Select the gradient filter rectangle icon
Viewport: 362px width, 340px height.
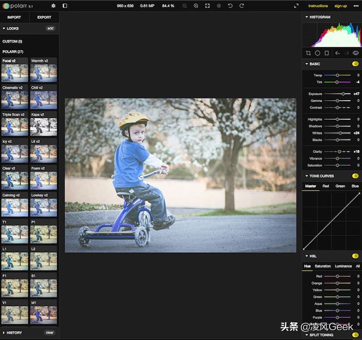pos(326,53)
